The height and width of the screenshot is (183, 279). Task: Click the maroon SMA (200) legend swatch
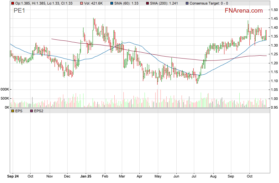148,3
